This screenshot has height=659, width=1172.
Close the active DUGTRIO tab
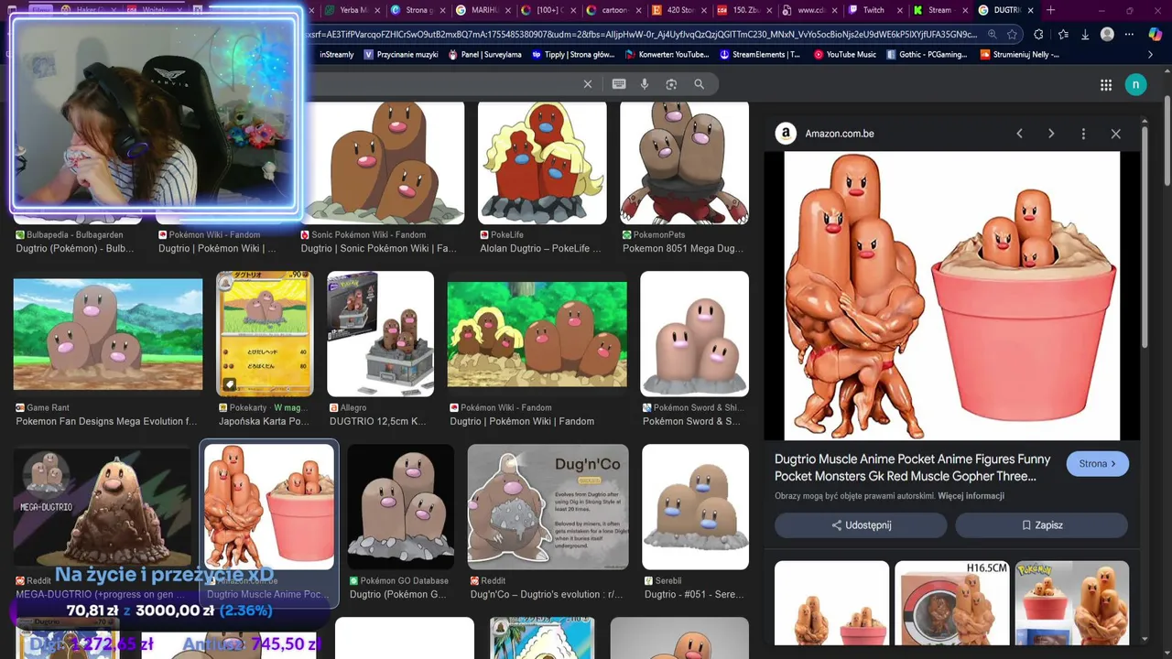tap(1031, 10)
